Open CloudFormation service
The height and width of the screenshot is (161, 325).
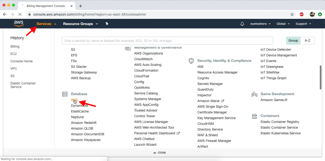(146, 70)
